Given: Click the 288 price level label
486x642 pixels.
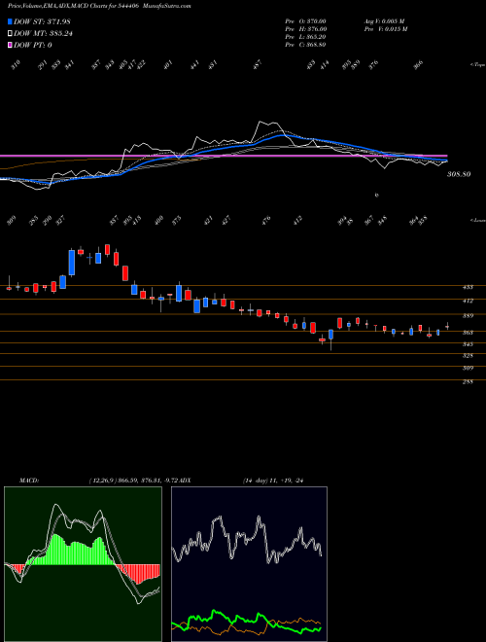Looking at the screenshot, I should coord(468,382).
